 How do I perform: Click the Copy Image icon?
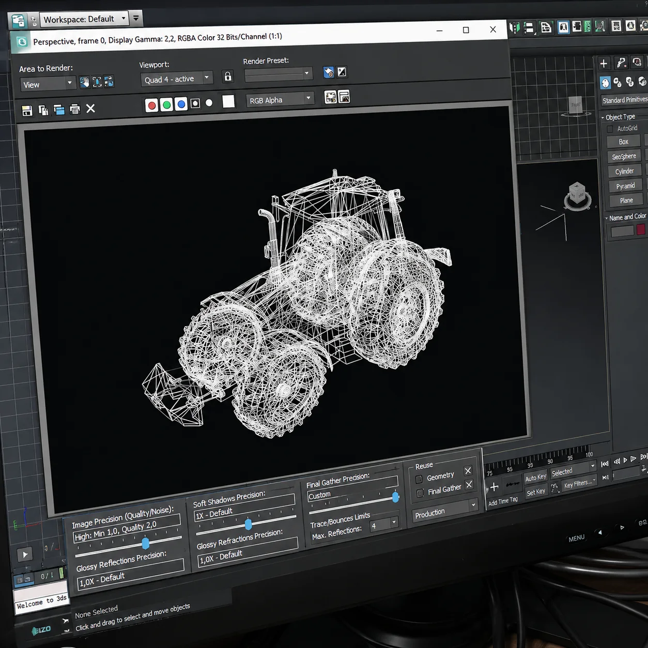click(x=43, y=110)
